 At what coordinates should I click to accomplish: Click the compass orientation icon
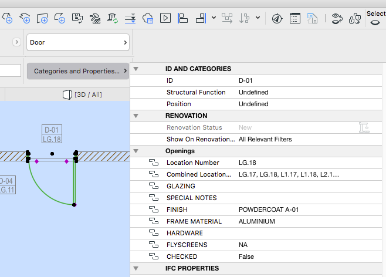(277, 18)
